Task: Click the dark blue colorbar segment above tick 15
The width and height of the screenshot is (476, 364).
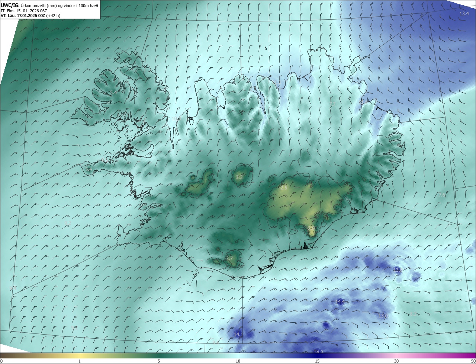Action: point(317,356)
